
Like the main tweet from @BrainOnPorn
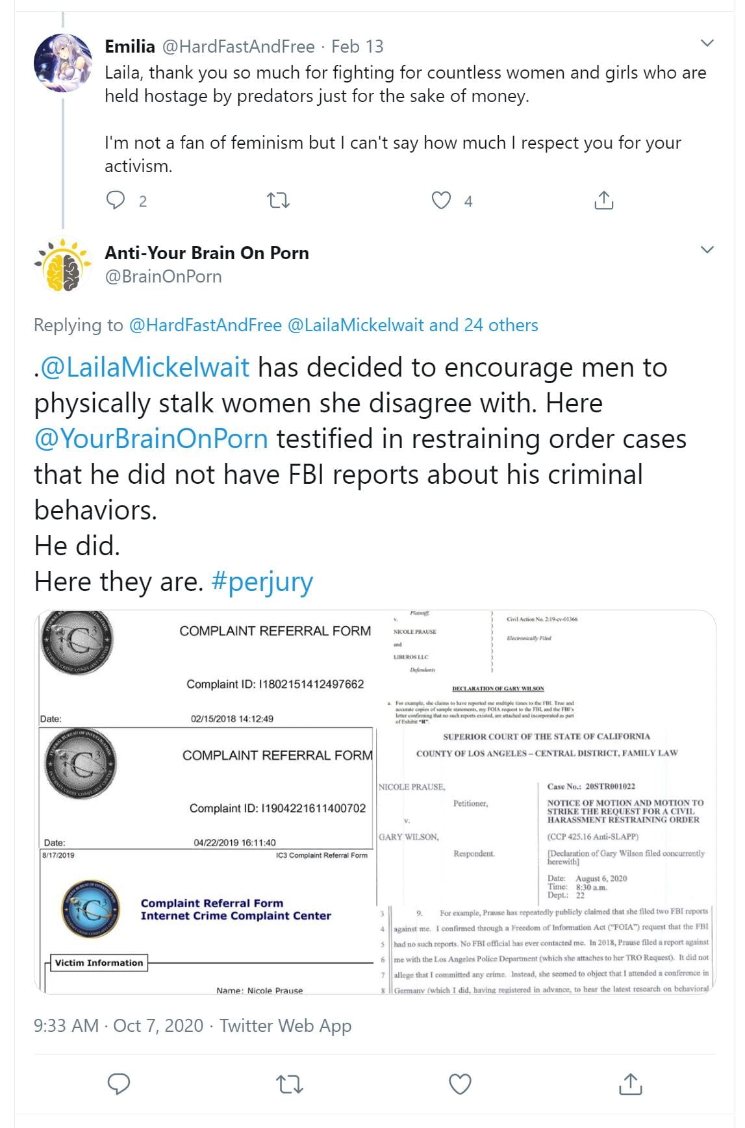(460, 1084)
